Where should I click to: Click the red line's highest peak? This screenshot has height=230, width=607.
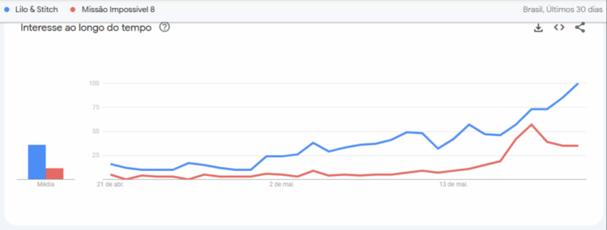[x=532, y=124]
